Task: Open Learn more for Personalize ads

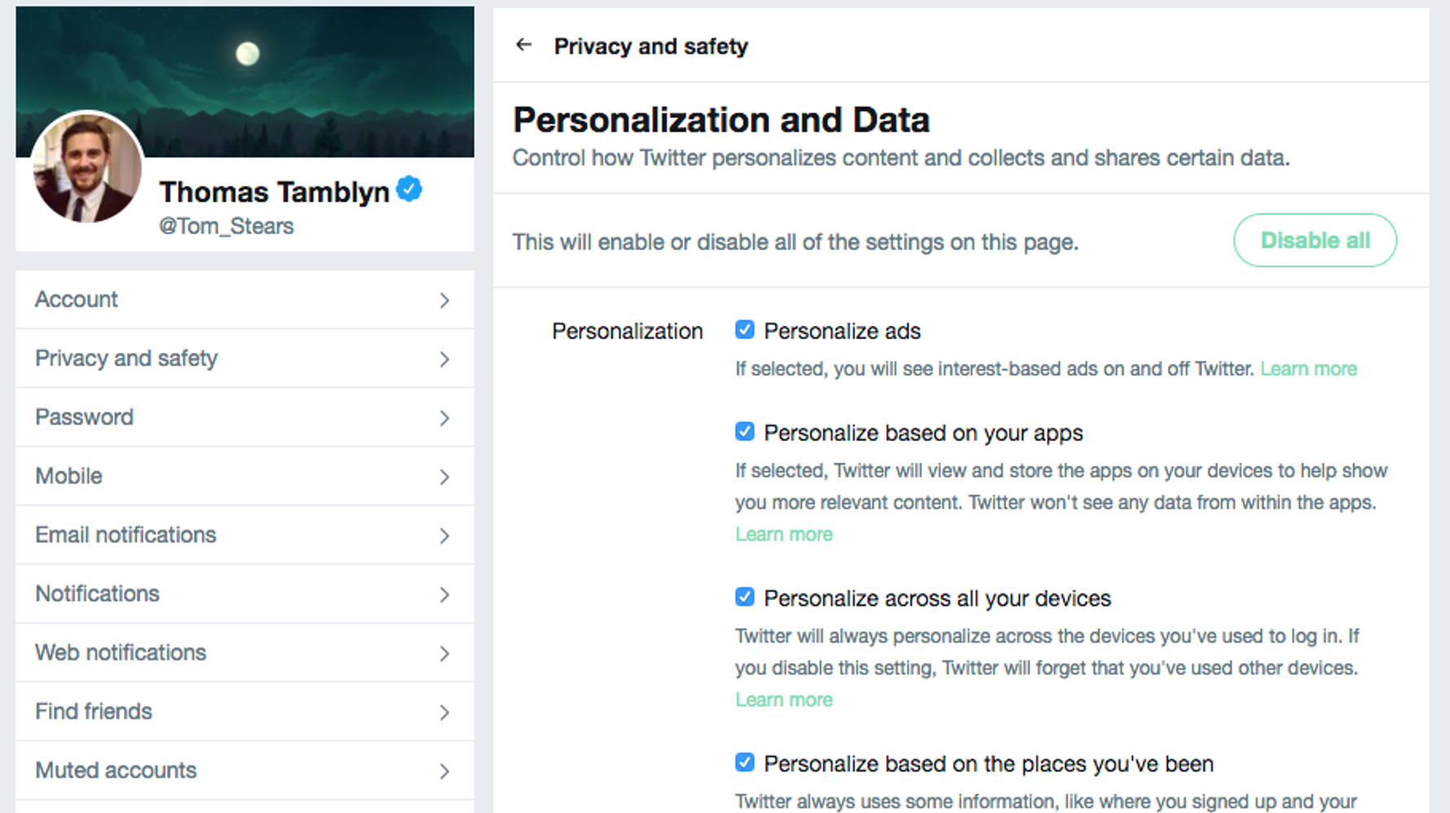Action: click(x=1308, y=369)
